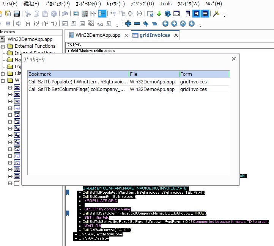
Task: Close the gridInvoices tab
Action: click(176, 35)
